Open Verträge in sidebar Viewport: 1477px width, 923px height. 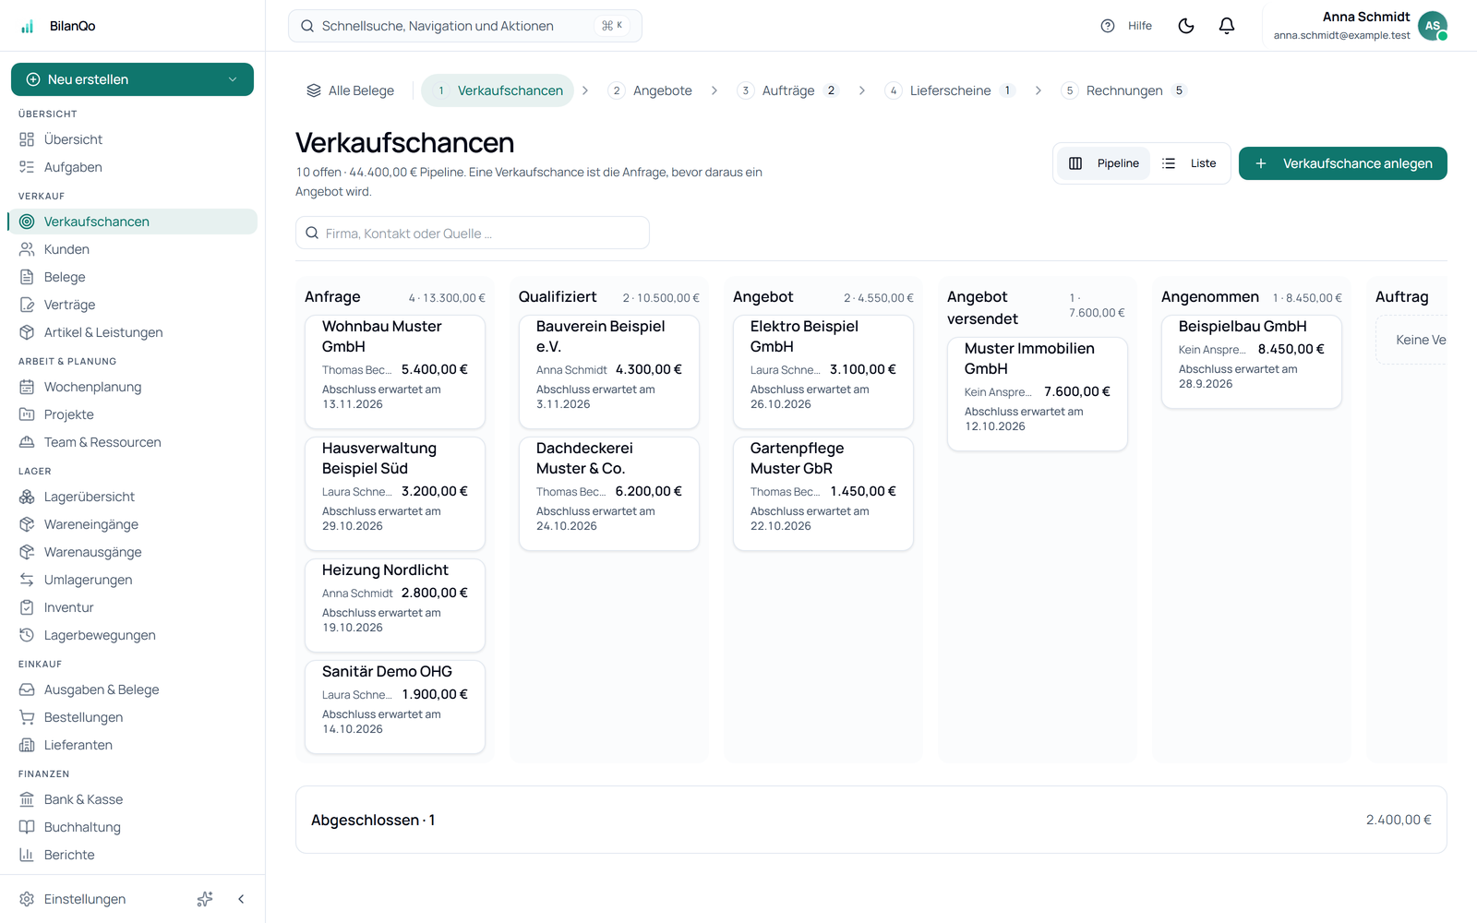click(133, 305)
